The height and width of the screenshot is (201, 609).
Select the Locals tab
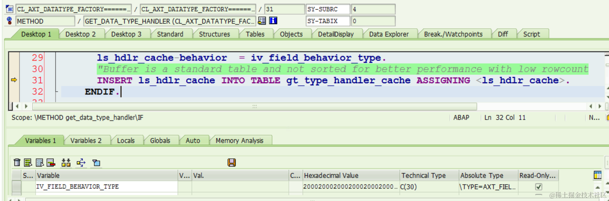tap(126, 140)
